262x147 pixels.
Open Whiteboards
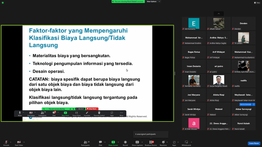[186, 143]
